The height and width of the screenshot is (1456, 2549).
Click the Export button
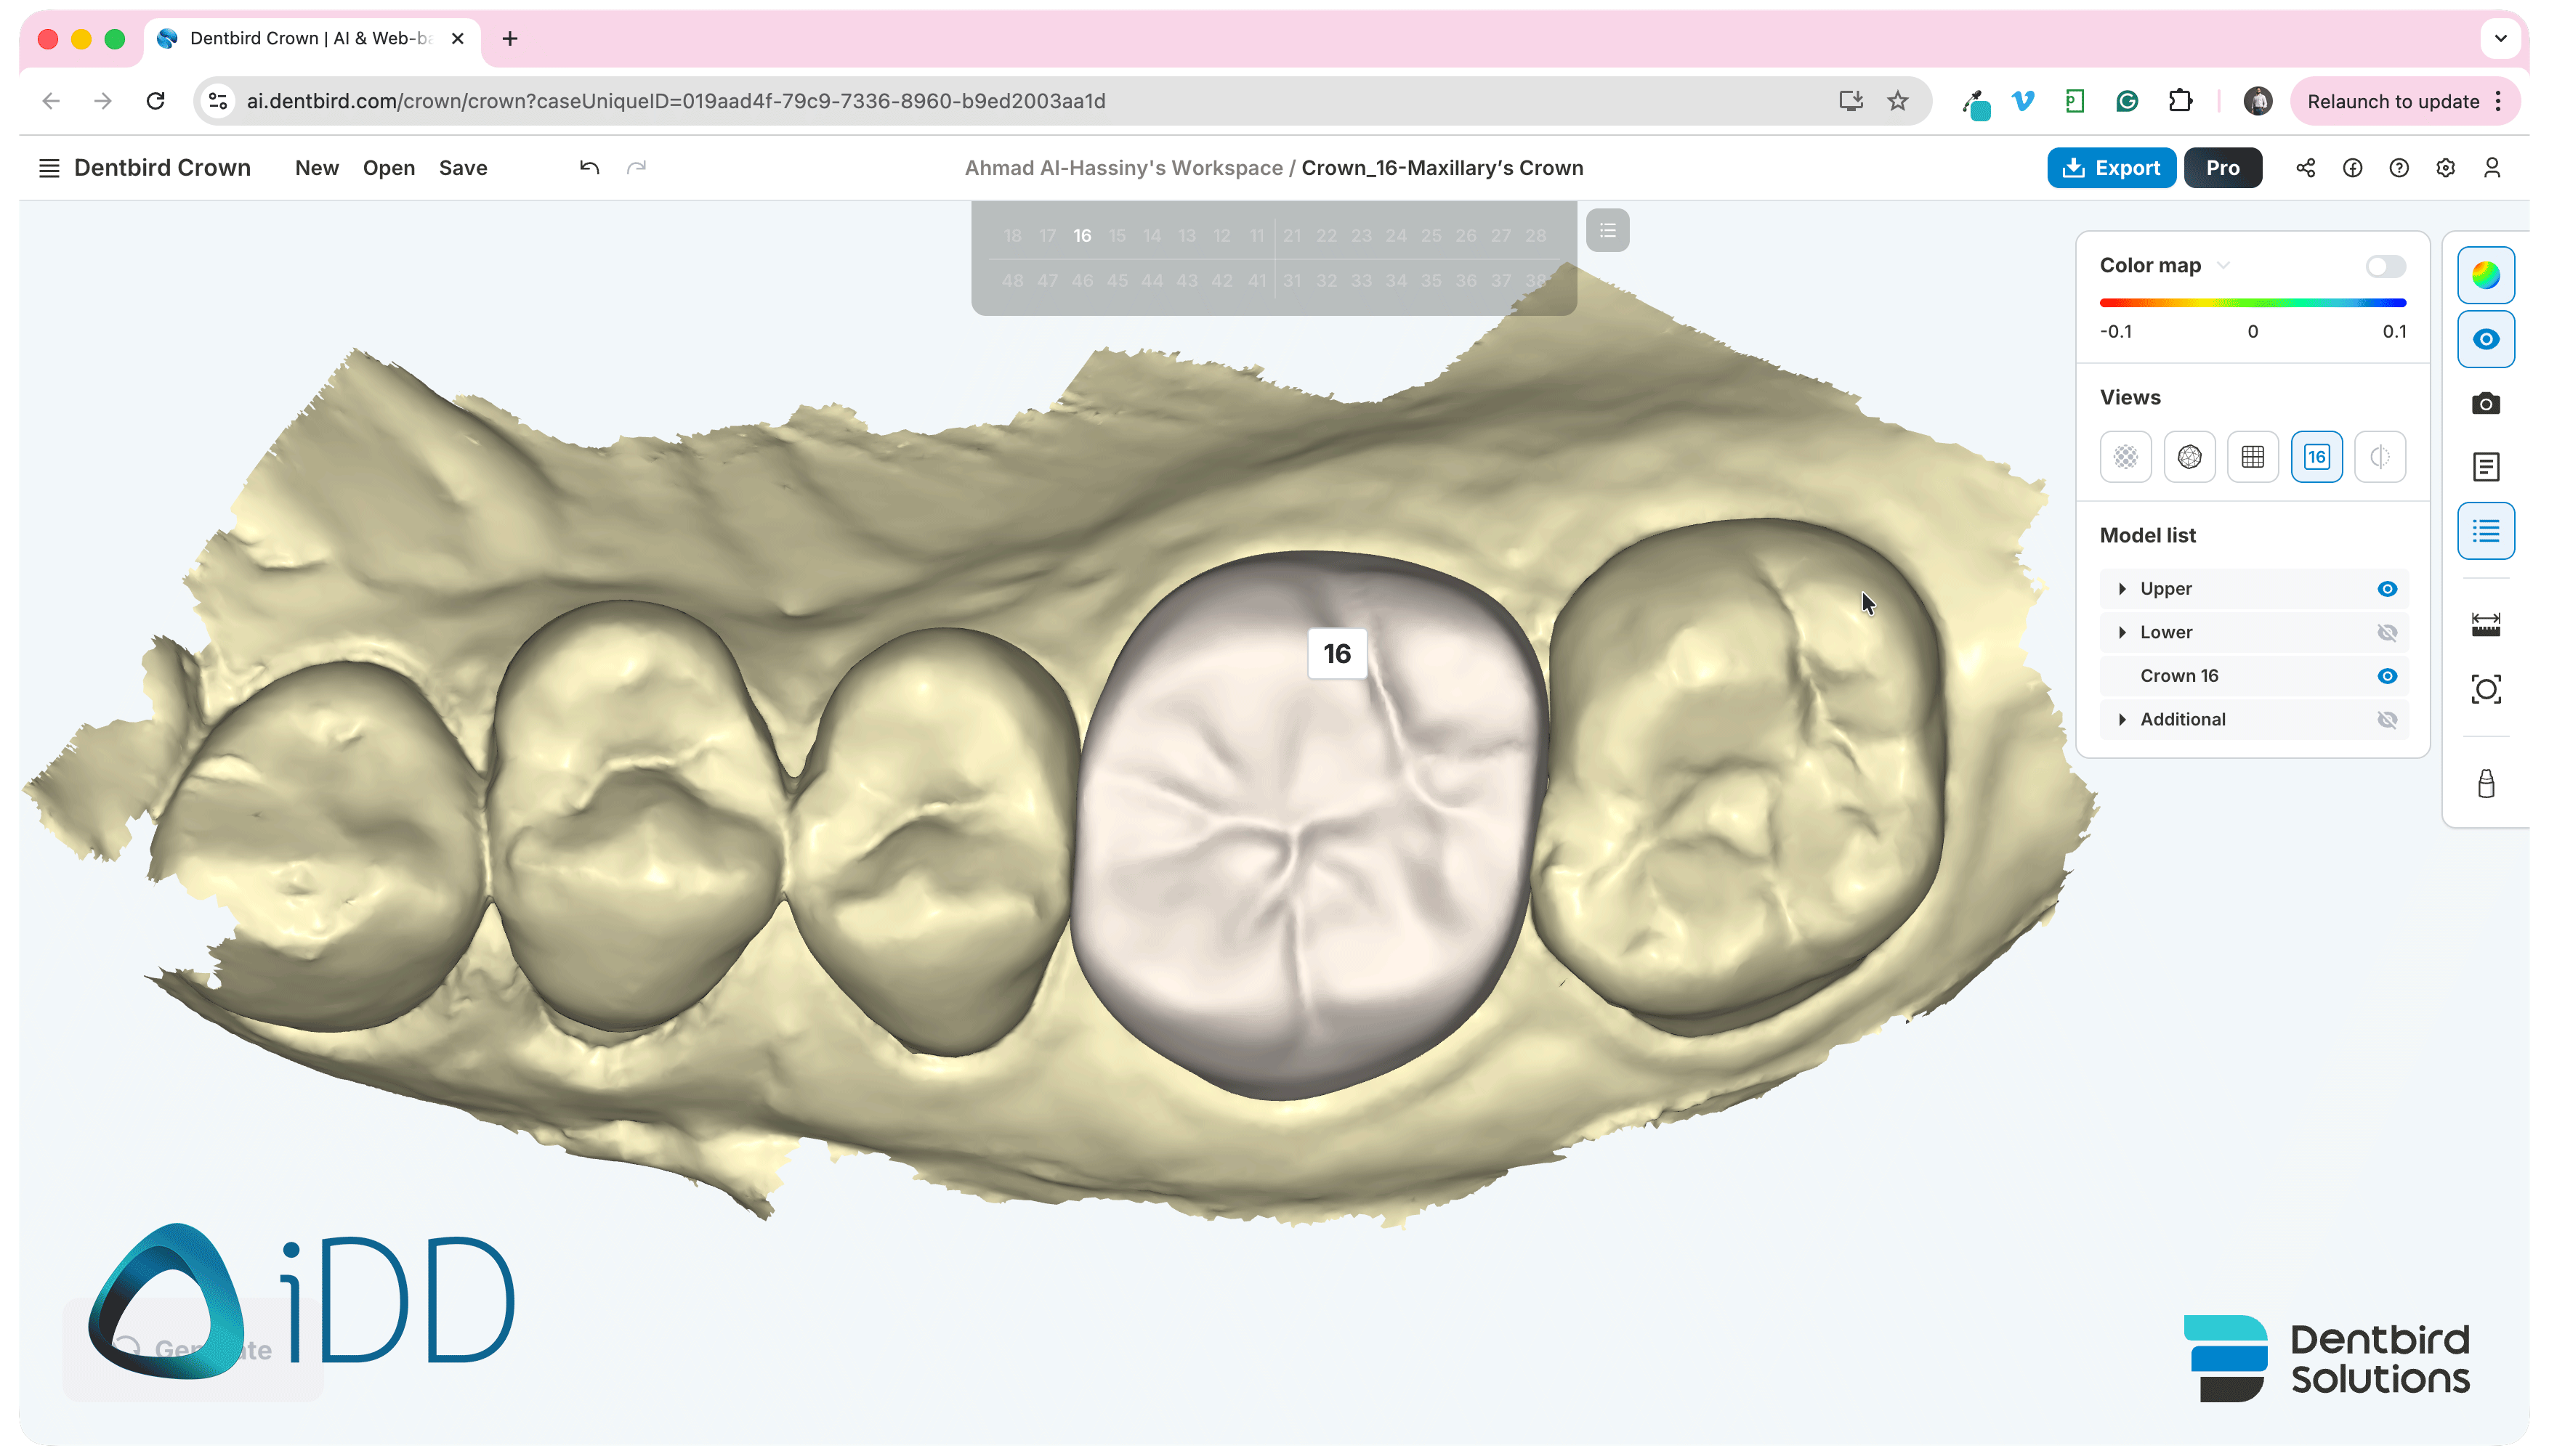pyautogui.click(x=2111, y=168)
